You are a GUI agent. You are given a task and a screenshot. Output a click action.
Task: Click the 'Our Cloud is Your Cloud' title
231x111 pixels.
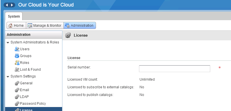pyautogui.click(x=46, y=5)
